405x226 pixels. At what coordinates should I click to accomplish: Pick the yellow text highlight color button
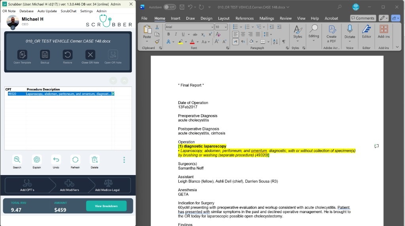coord(180,41)
